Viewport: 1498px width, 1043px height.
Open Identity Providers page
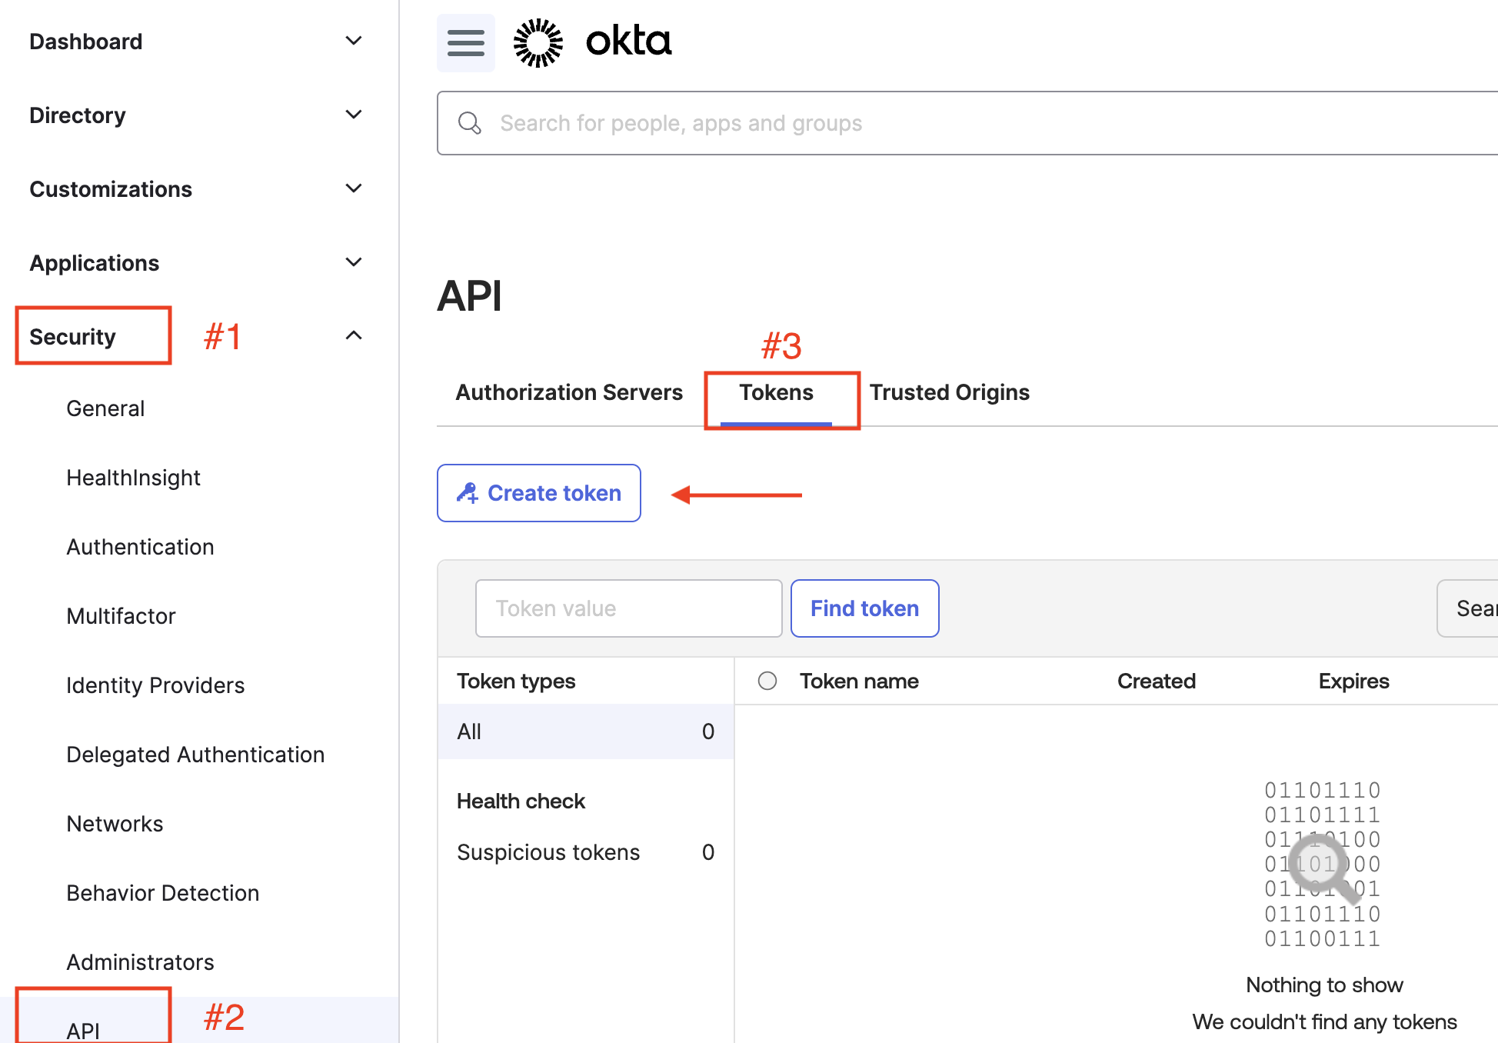(155, 685)
